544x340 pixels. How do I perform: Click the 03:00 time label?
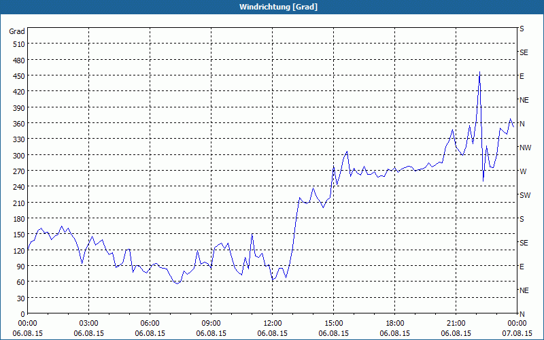pyautogui.click(x=89, y=323)
